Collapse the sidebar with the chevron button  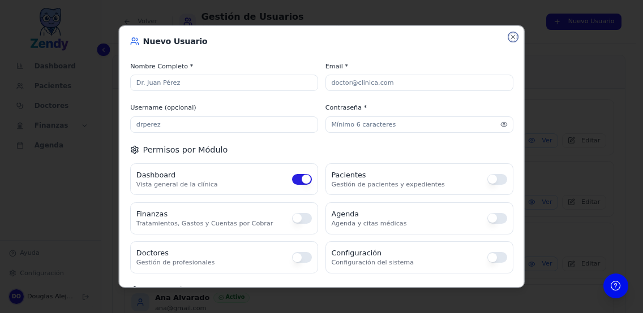pos(104,50)
